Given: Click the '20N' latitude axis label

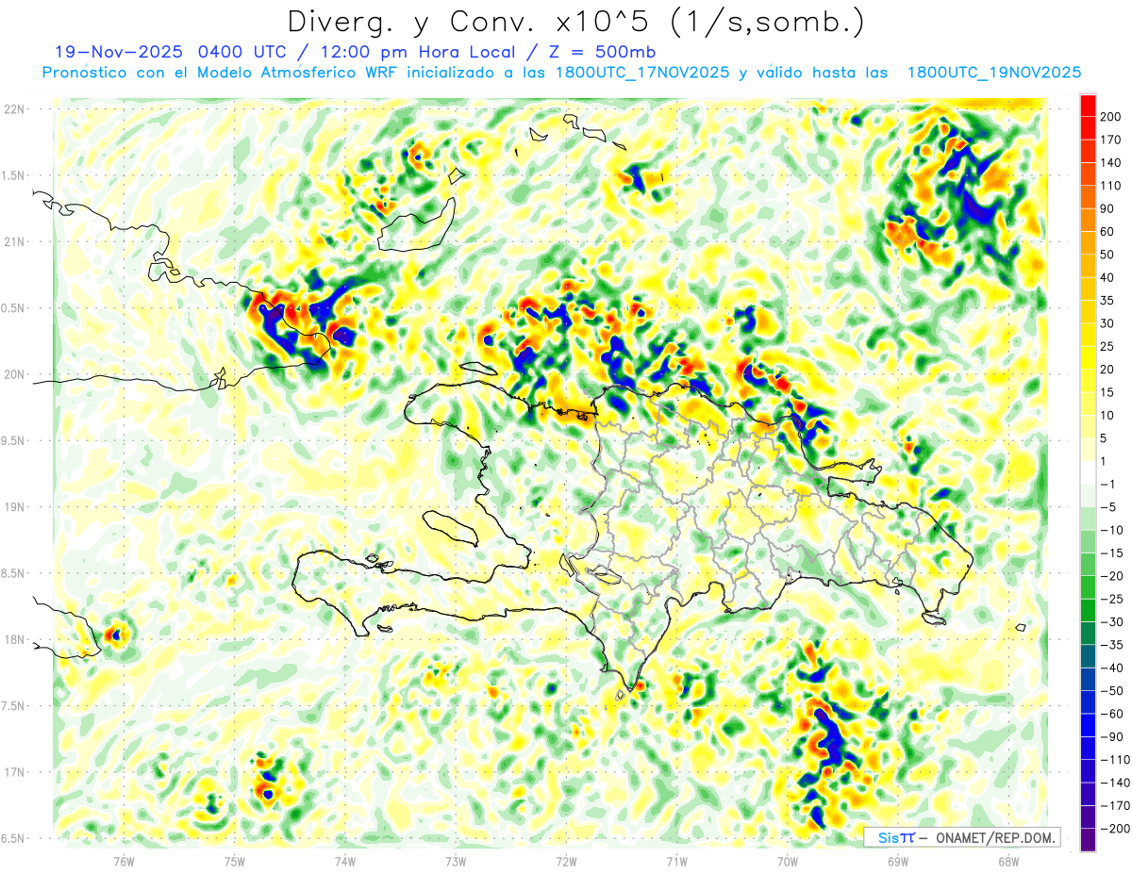Looking at the screenshot, I should pos(14,374).
